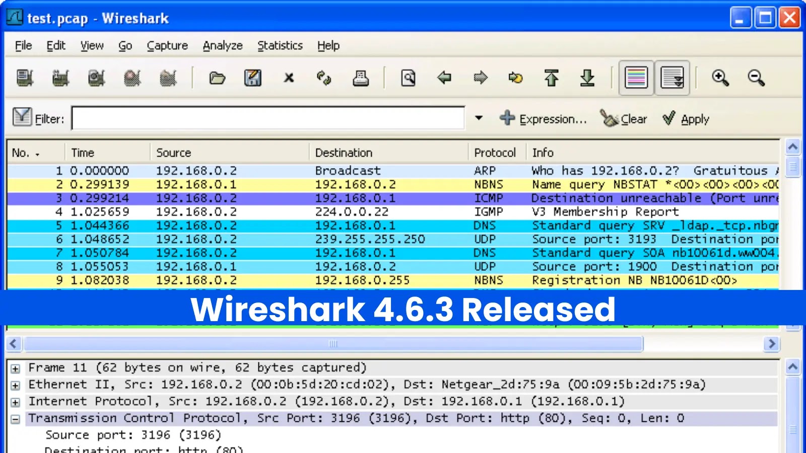Open the Capture menu
The image size is (806, 453).
tap(167, 45)
